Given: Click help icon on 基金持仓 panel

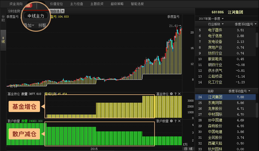Looking at the screenshot, I should point(175,94).
